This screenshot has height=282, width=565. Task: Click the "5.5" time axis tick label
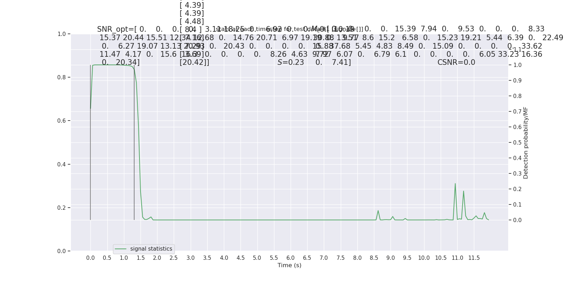(274, 258)
